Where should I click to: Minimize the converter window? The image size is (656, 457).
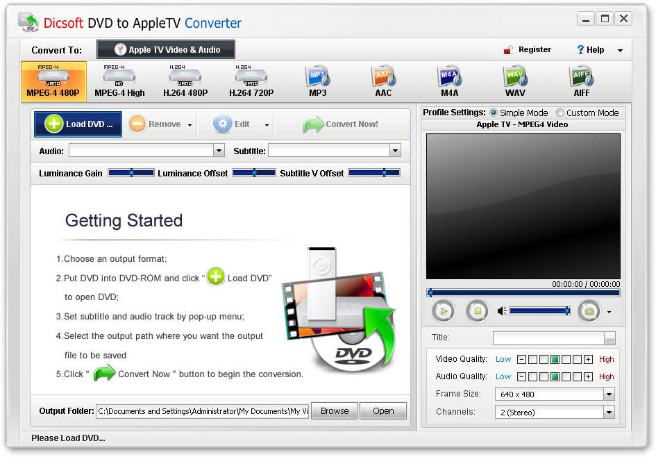tap(586, 19)
